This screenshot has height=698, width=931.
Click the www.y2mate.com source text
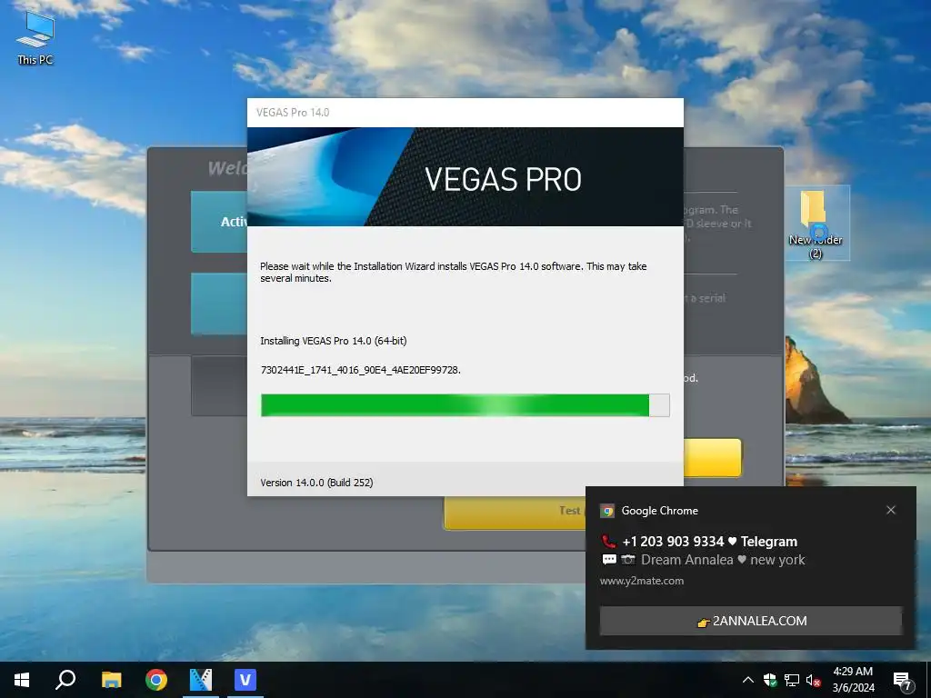click(x=642, y=581)
